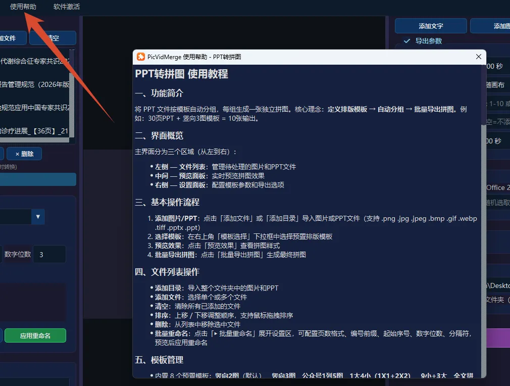Image resolution: width=510 pixels, height=386 pixels.
Task: Click step 4 批量导出拼图 in help text
Action: [227, 255]
